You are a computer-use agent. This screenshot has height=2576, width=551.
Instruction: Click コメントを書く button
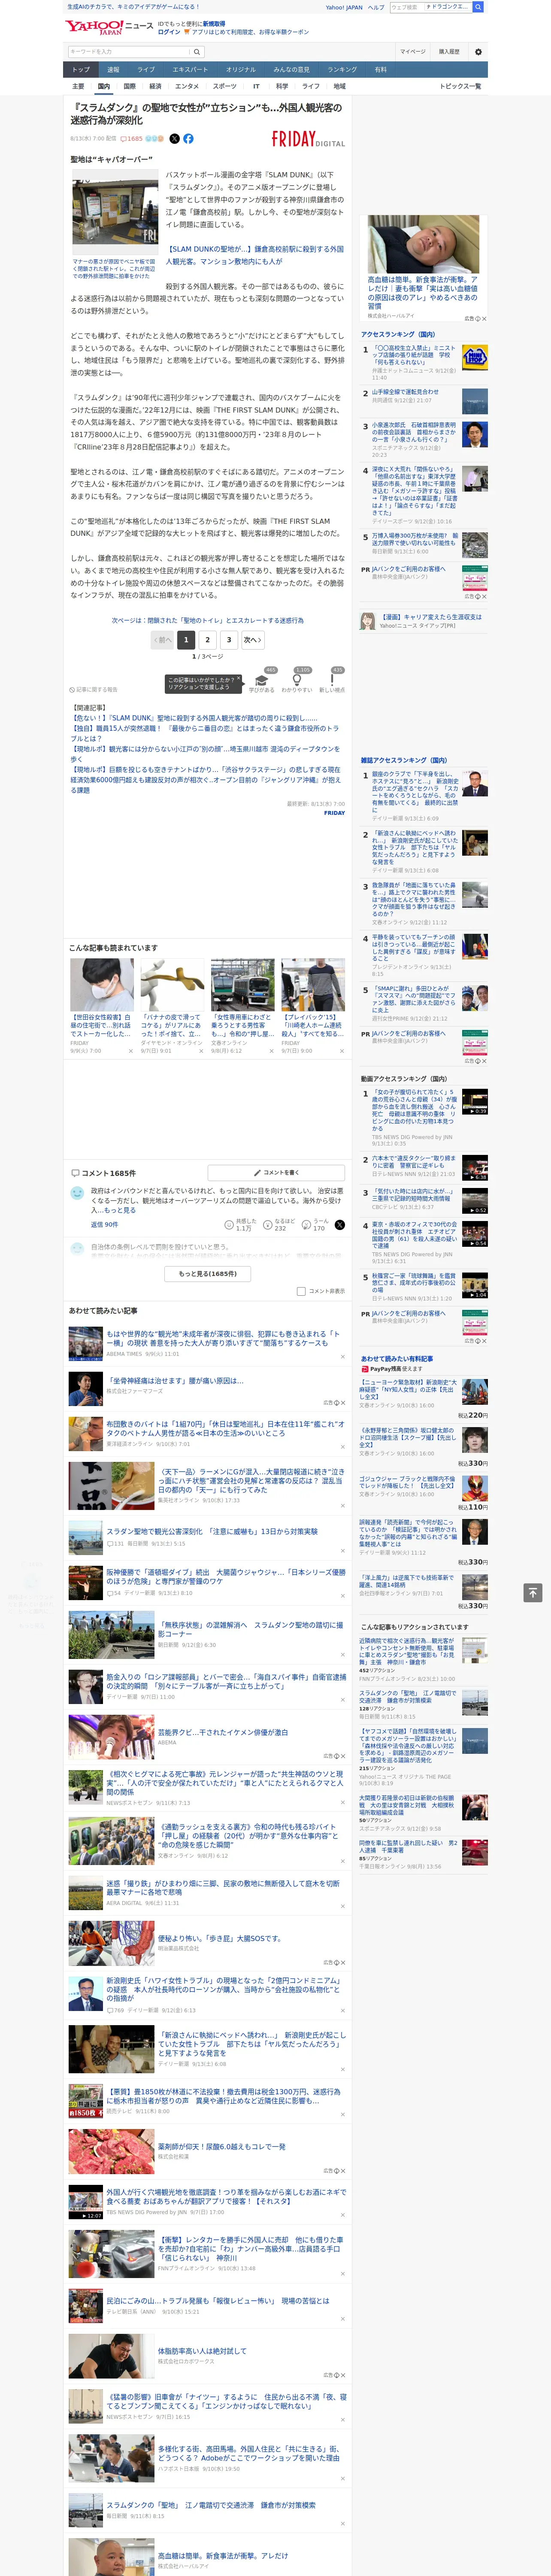[275, 1172]
